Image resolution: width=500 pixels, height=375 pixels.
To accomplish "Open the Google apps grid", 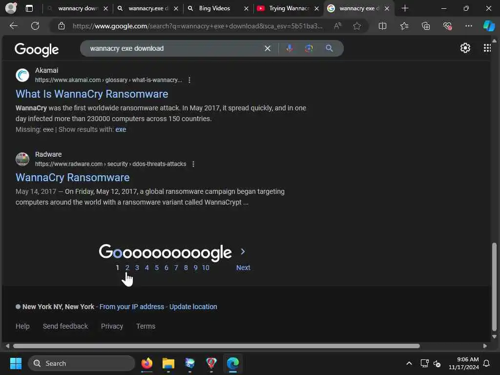I will (x=487, y=48).
